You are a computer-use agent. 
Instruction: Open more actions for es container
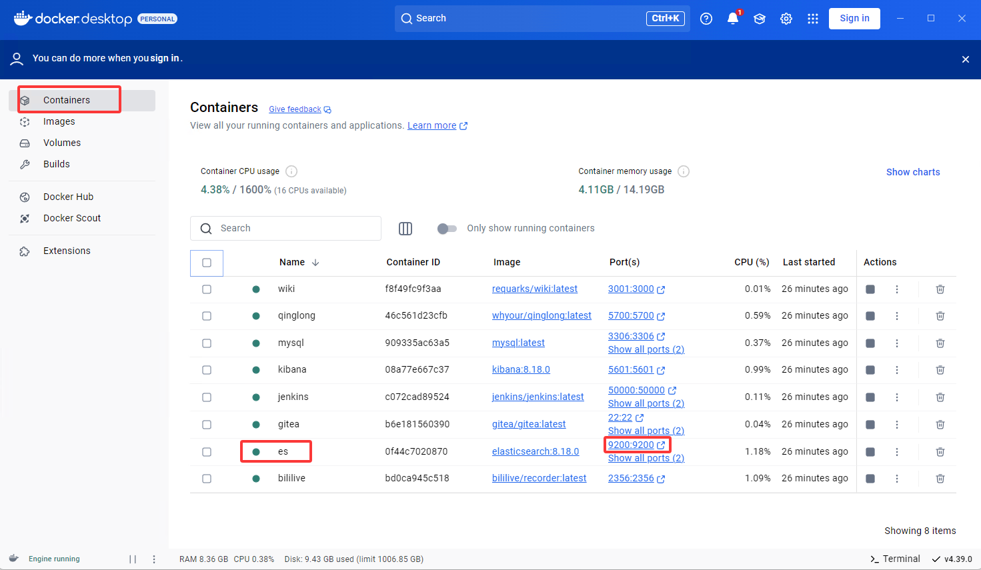coord(897,452)
